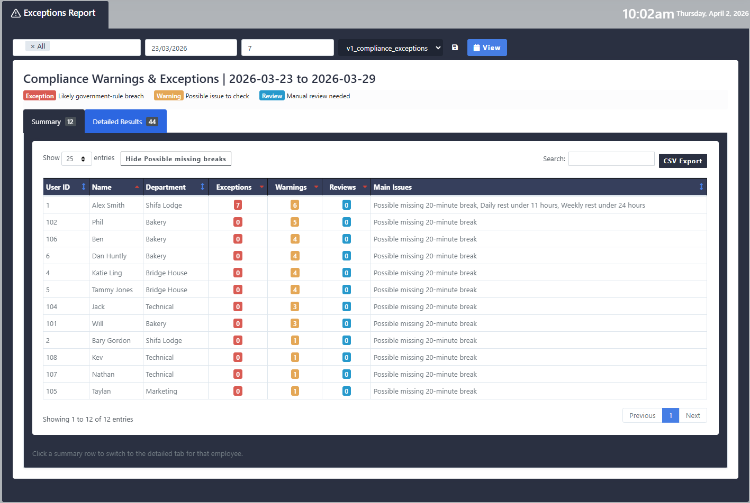Viewport: 750px width, 503px height.
Task: Open the v1_compliance_exceptions report dropdown
Action: coord(391,48)
